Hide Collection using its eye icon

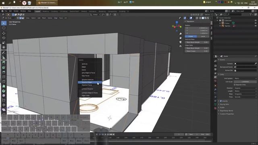(x=256, y=21)
